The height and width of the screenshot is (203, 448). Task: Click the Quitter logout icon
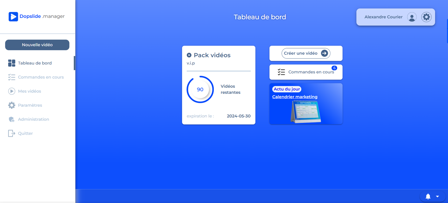click(x=11, y=134)
